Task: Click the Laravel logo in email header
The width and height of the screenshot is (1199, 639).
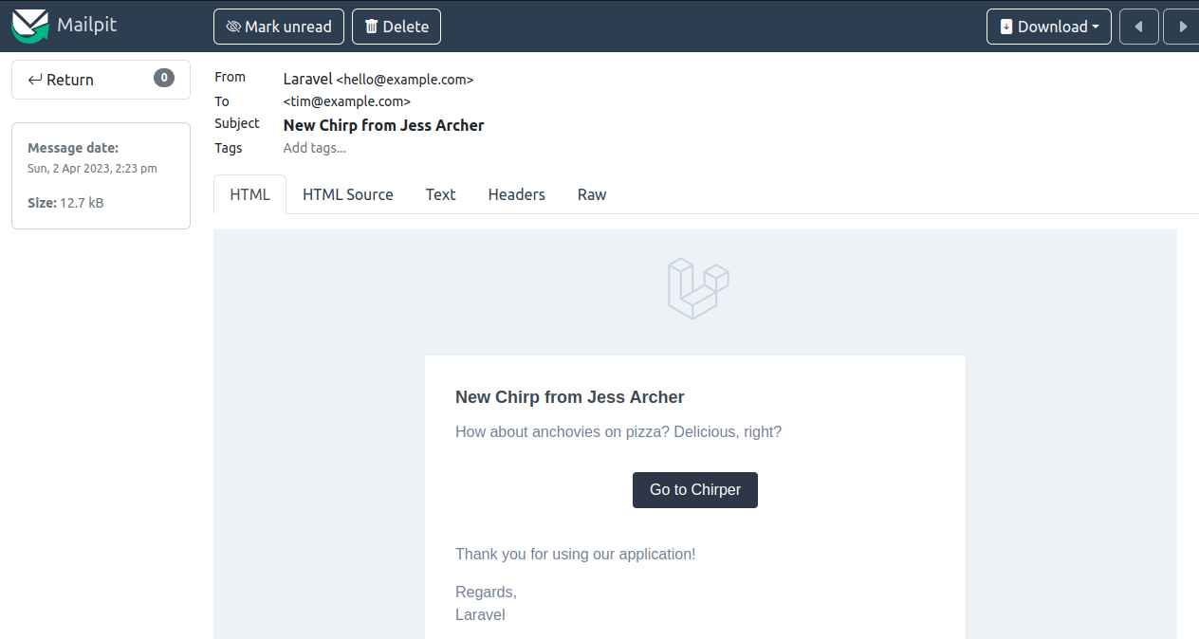Action: click(698, 288)
